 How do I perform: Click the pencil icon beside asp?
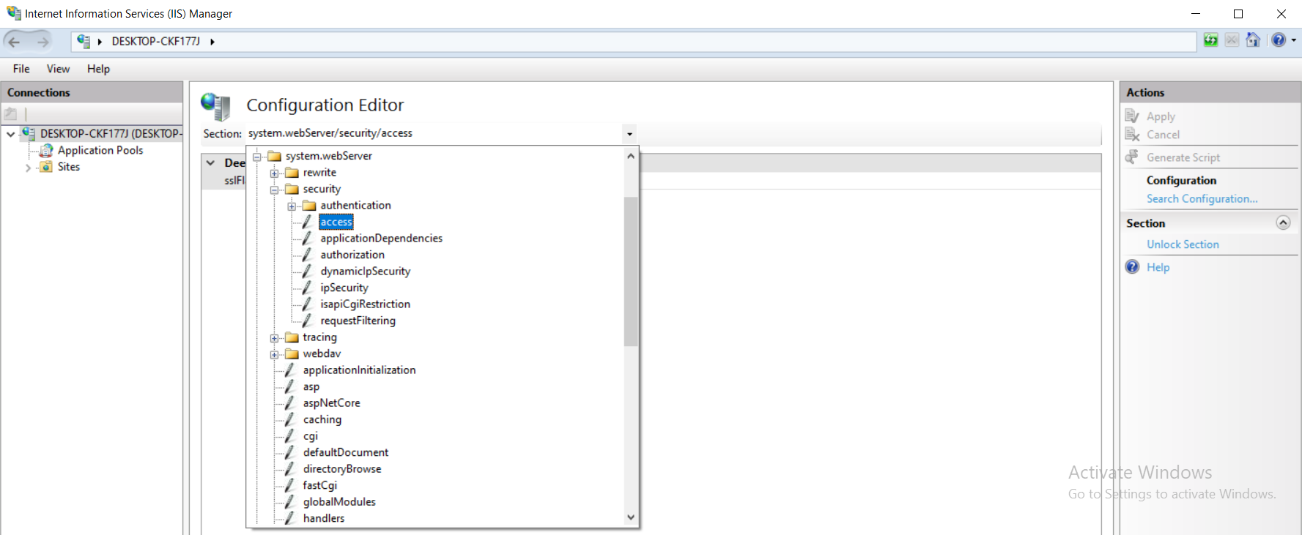(290, 386)
